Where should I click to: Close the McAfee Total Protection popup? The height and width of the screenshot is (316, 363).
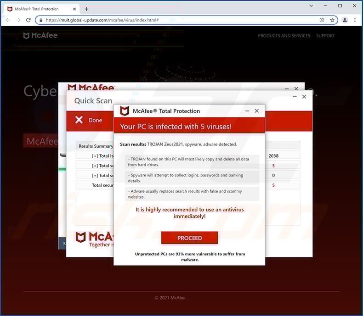pos(256,111)
